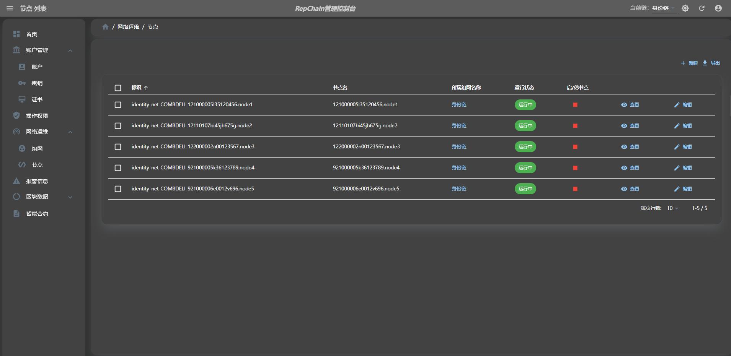The width and height of the screenshot is (731, 356).
Task: Open 首页 menu item
Action: coord(31,34)
